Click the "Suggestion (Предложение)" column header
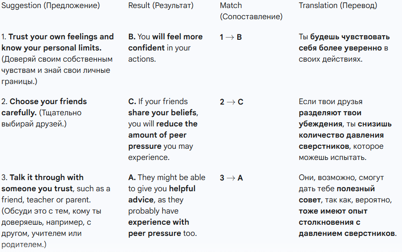The image size is (402, 252). coord(51,6)
